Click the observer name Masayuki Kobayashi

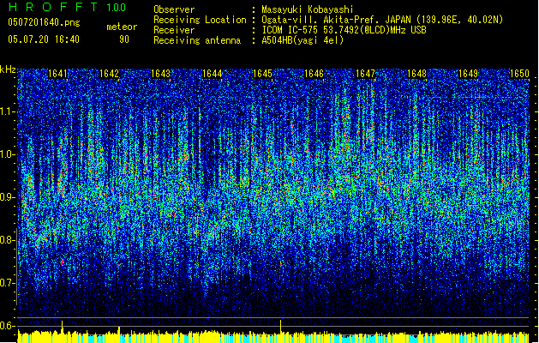[x=308, y=9]
